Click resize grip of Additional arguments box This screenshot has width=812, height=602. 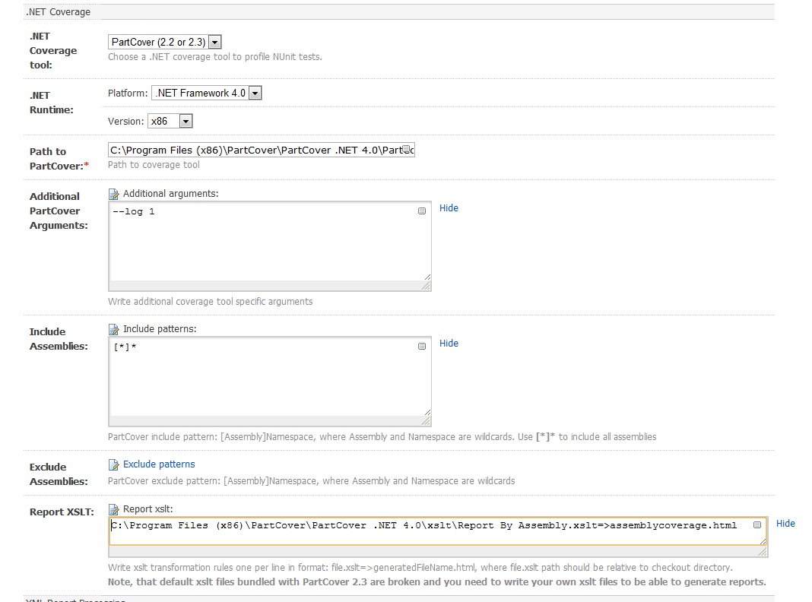pyautogui.click(x=426, y=286)
